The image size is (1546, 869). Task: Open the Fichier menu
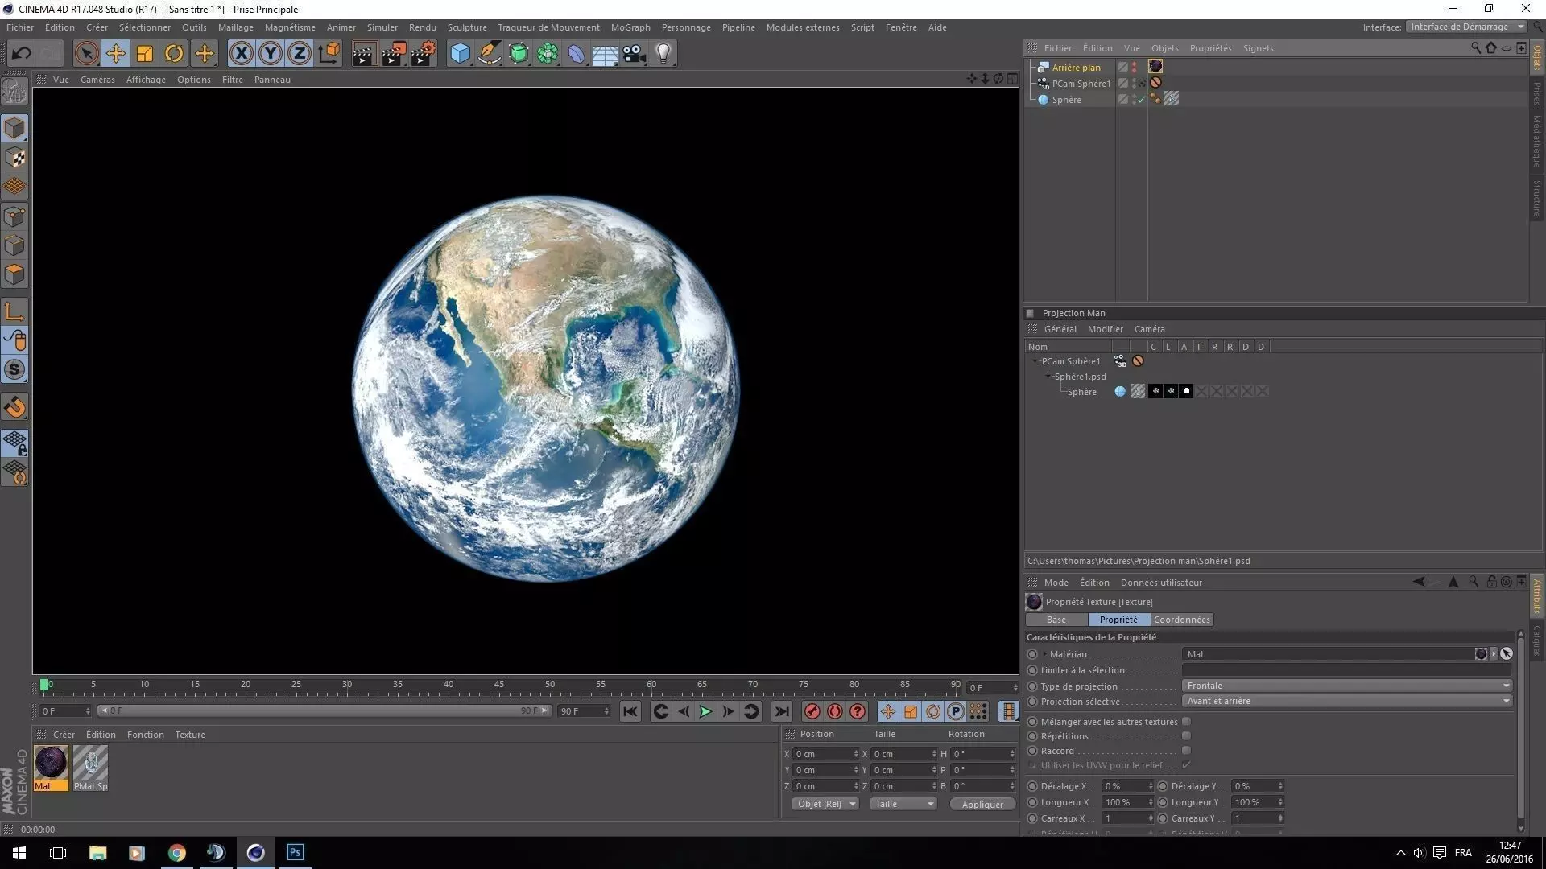(20, 27)
